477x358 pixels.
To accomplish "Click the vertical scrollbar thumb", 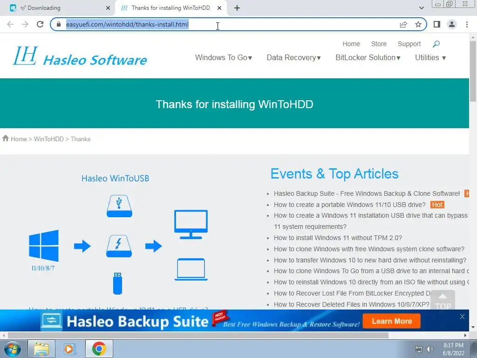I will tap(473, 71).
